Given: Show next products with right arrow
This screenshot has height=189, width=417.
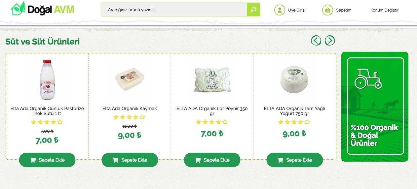Looking at the screenshot, I should pos(330,41).
